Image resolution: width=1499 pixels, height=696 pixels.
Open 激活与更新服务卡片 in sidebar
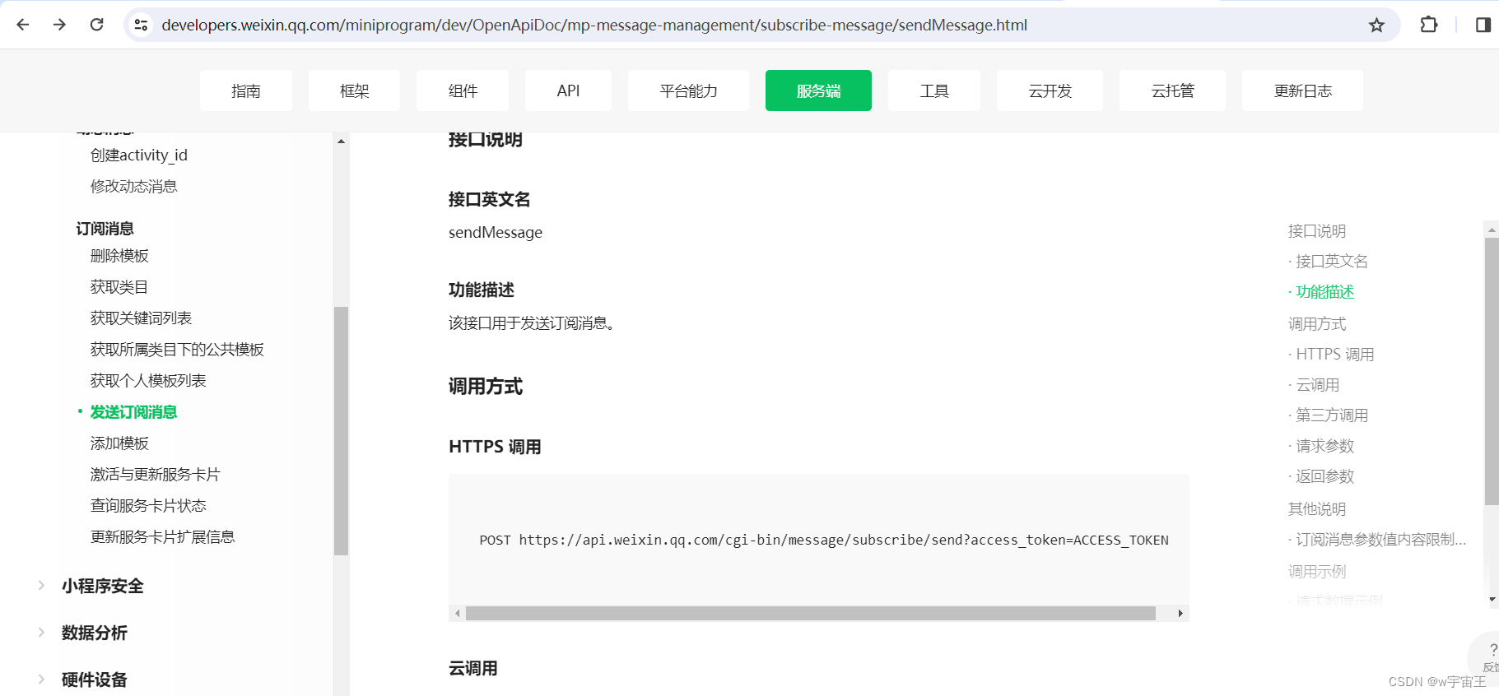click(x=156, y=475)
